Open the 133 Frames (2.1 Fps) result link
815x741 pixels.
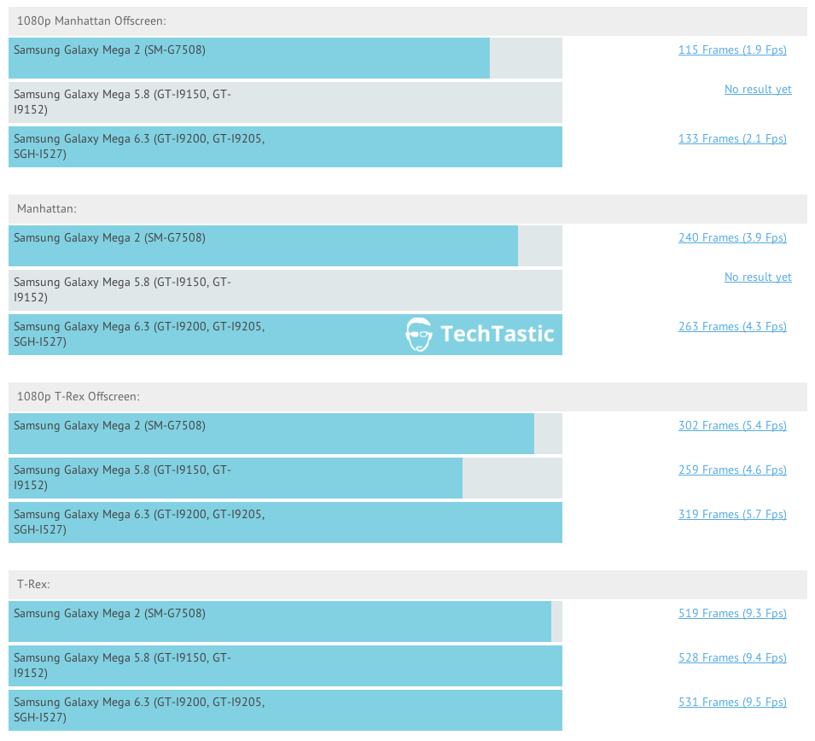point(732,139)
